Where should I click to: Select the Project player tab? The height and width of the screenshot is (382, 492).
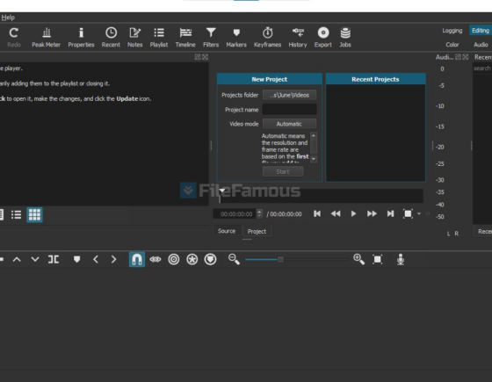(x=257, y=231)
